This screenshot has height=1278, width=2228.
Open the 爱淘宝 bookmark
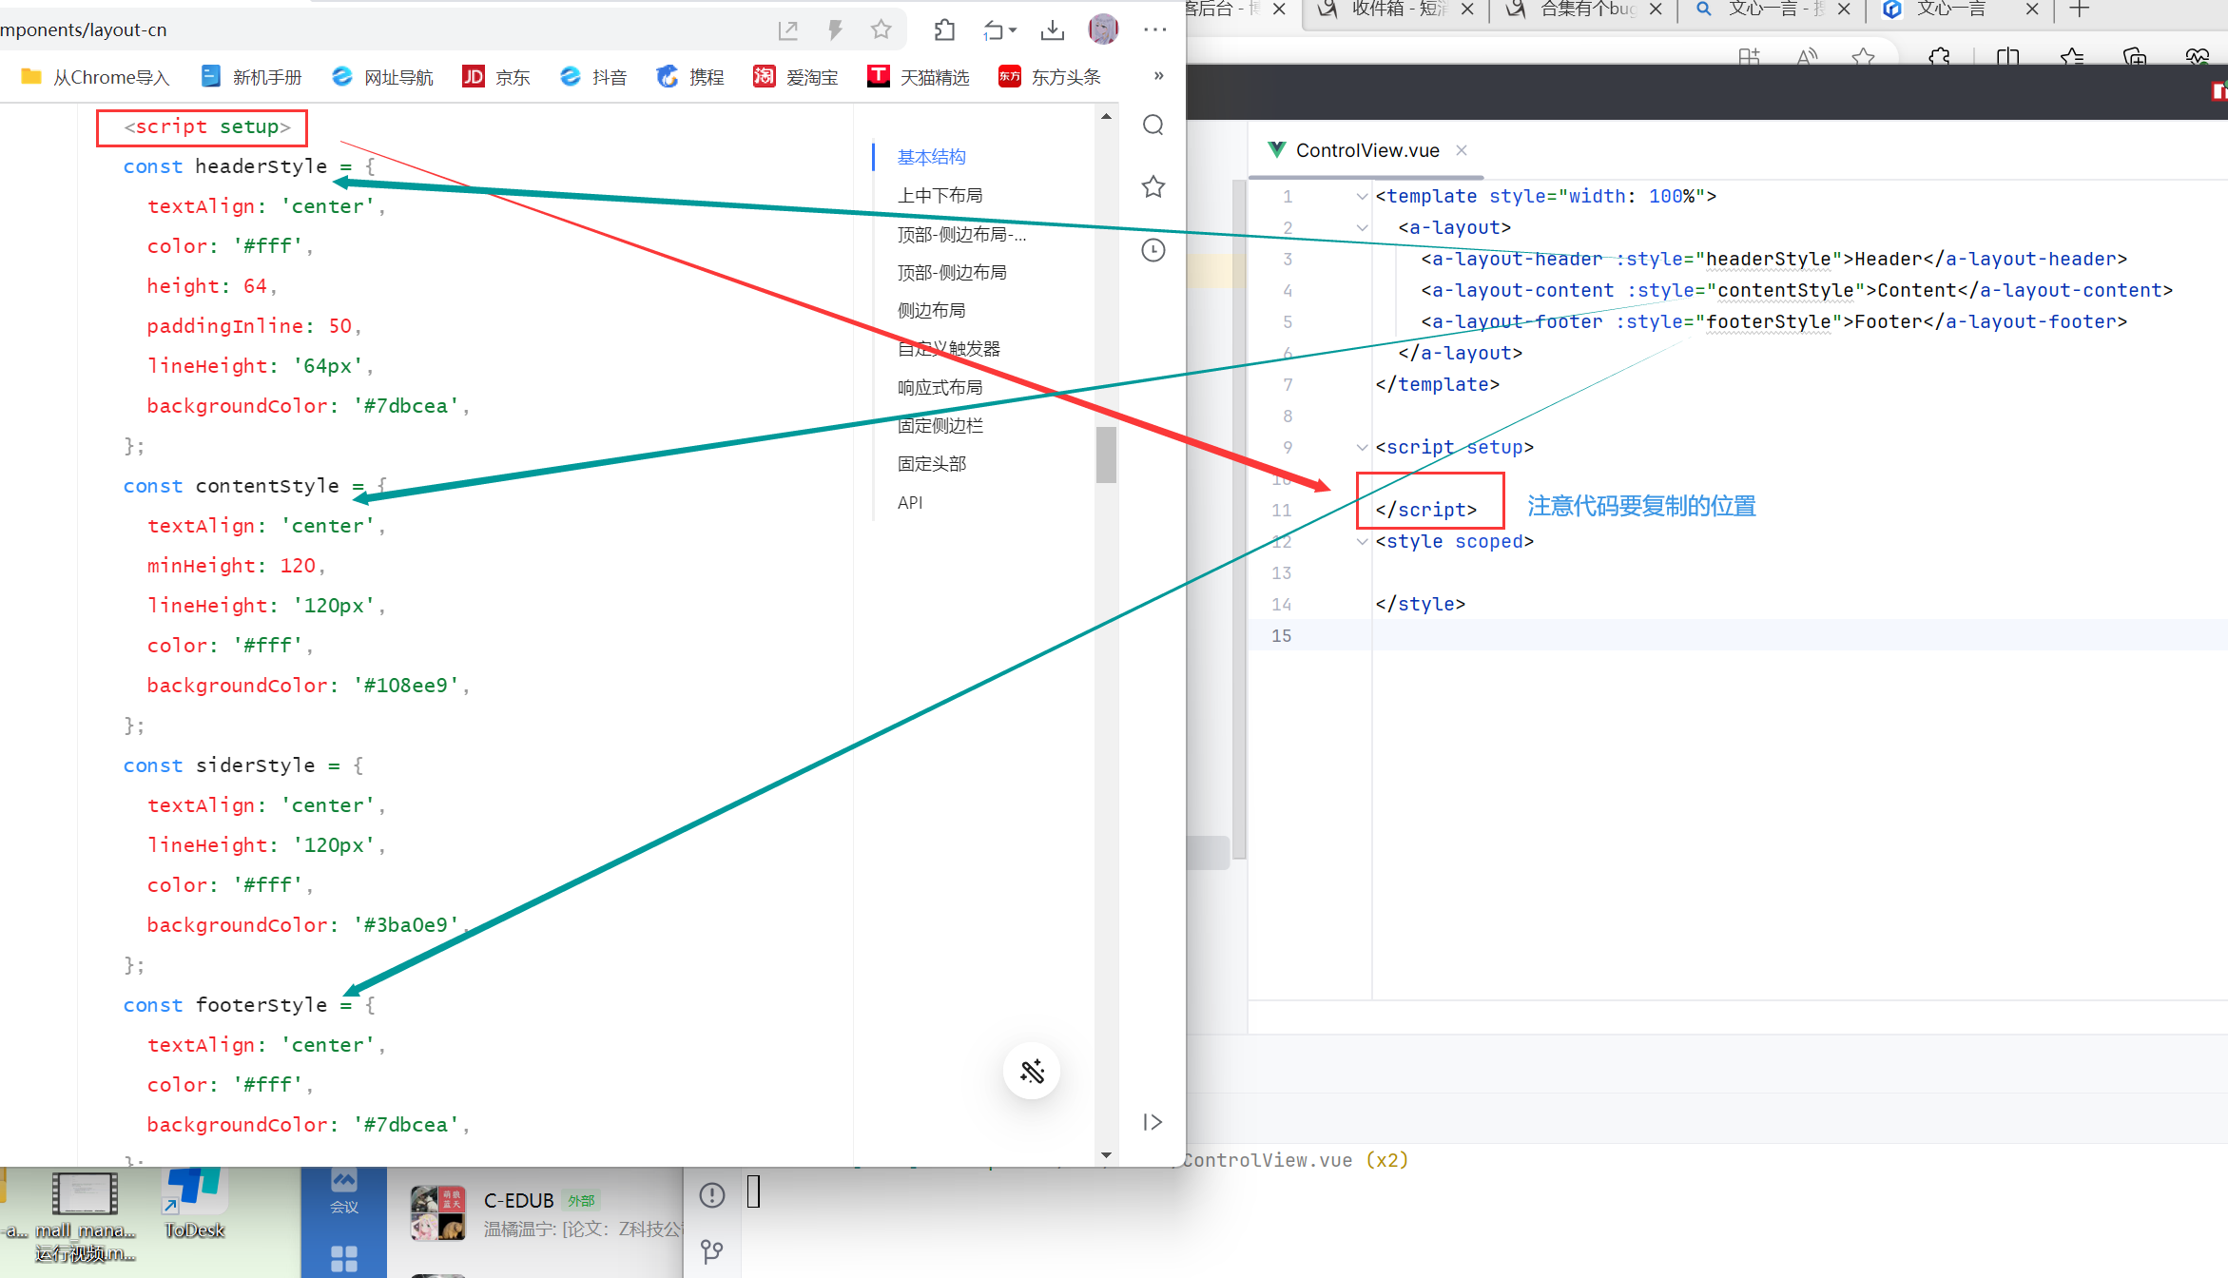click(796, 77)
